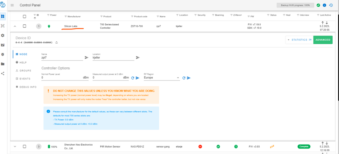Tick the select-all checkbox in the table header

(x=24, y=16)
